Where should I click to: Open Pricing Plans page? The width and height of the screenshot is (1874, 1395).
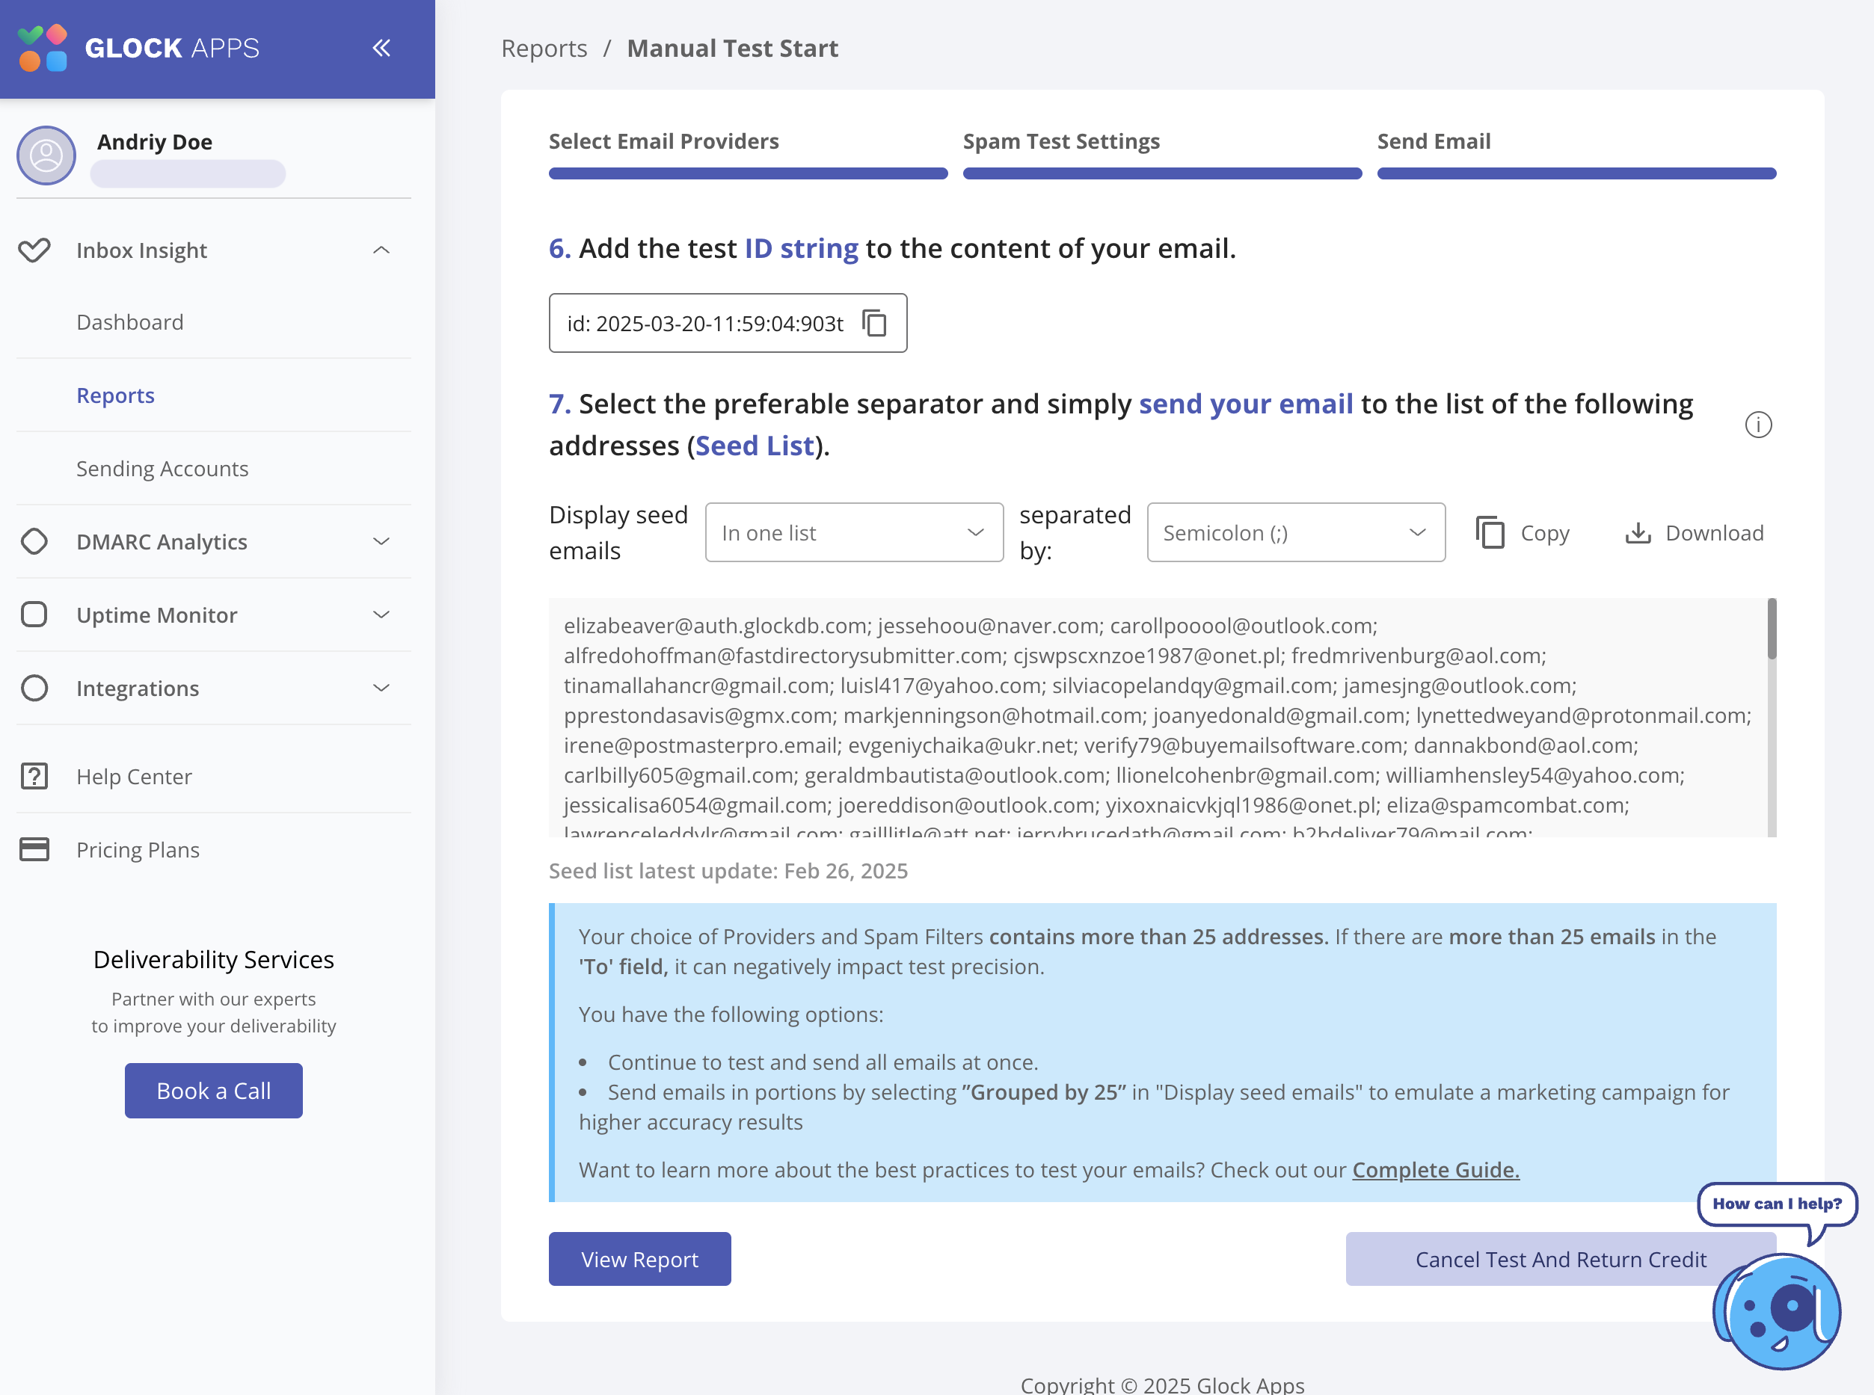(x=138, y=849)
